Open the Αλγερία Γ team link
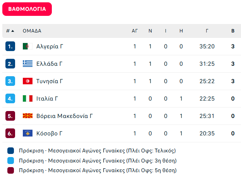Screen dimensions: 241x176 (50, 46)
